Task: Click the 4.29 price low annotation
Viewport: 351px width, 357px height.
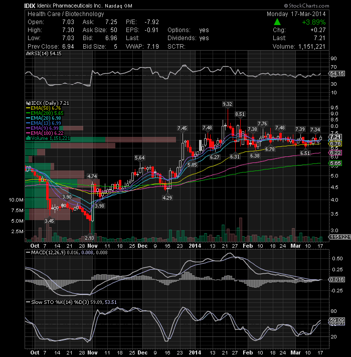Action: 167,198
